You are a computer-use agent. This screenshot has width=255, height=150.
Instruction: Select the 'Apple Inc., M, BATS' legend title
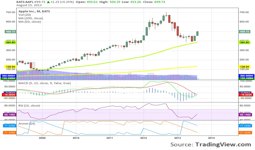34,11
